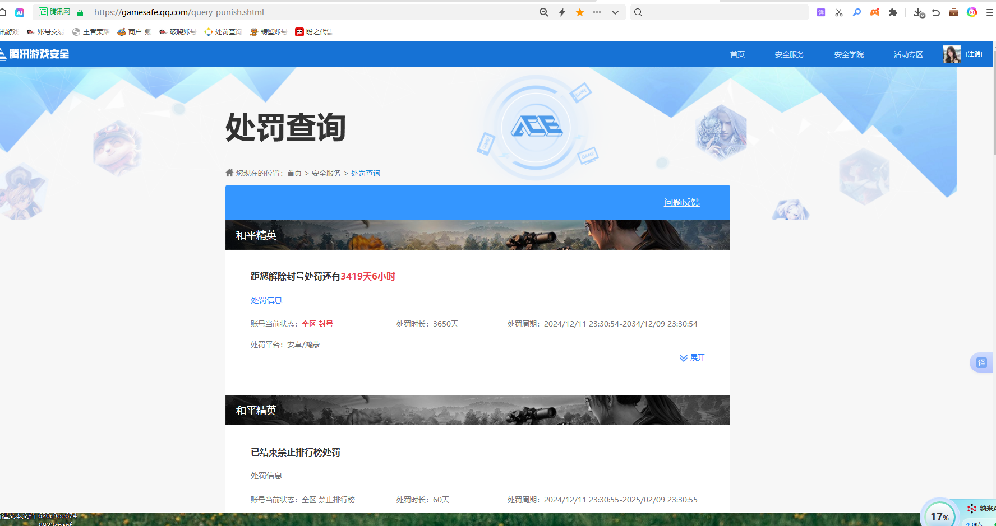Click the floating translate button on right edge
This screenshot has height=526, width=996.
pyautogui.click(x=981, y=362)
